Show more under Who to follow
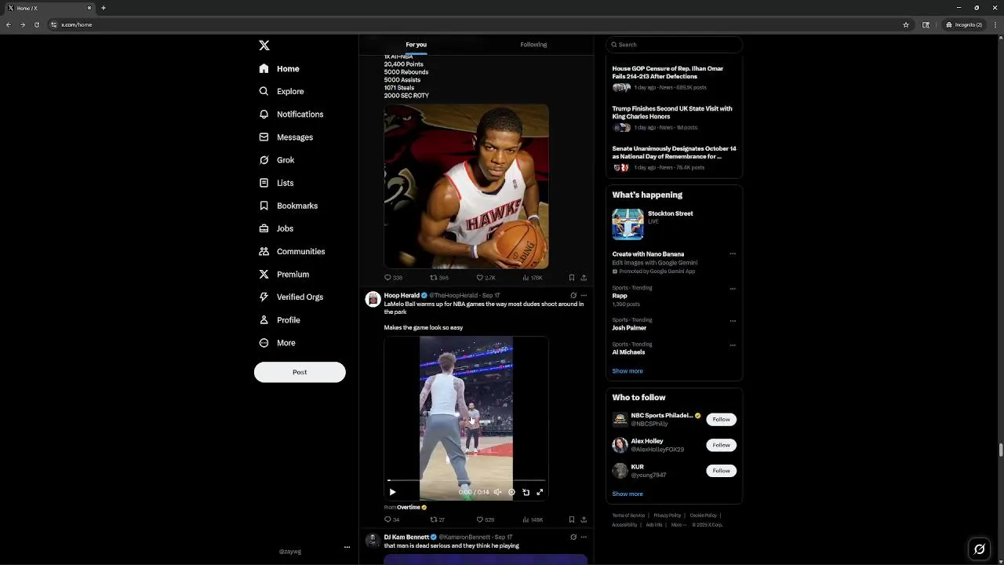 [x=627, y=494]
